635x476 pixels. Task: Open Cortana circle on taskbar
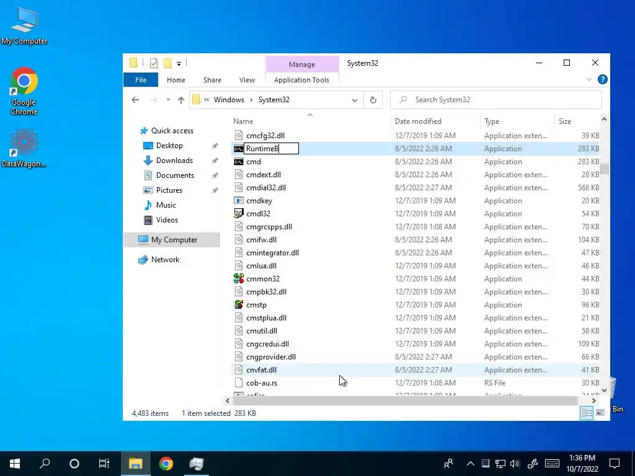click(74, 464)
